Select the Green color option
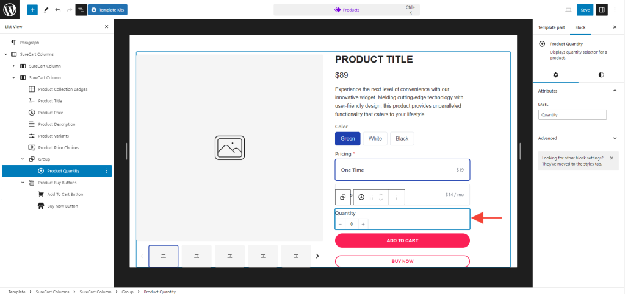625x294 pixels. 347,138
